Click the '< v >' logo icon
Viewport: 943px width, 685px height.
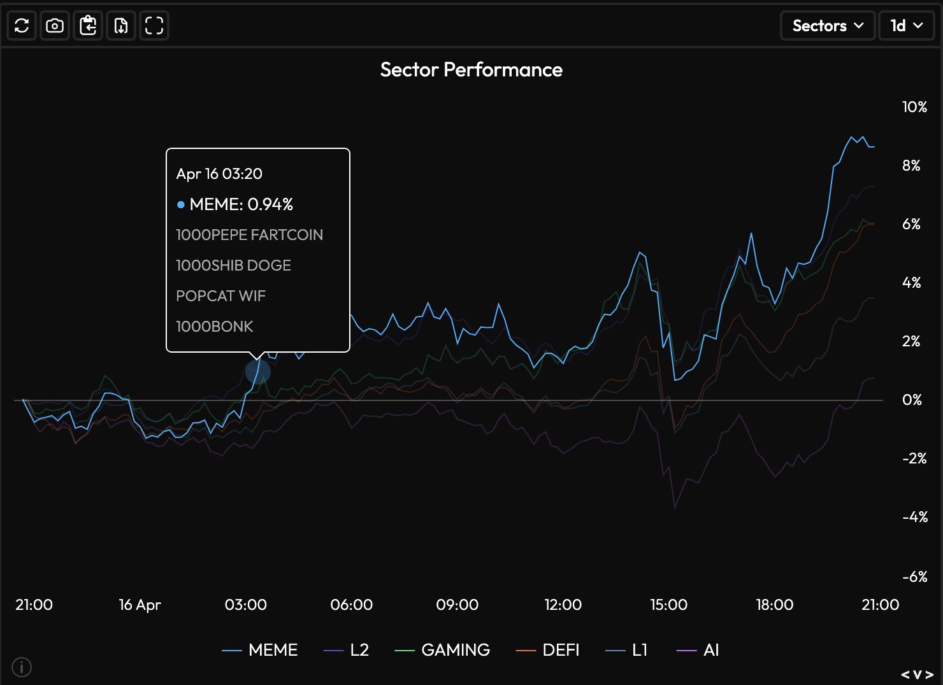(x=917, y=674)
